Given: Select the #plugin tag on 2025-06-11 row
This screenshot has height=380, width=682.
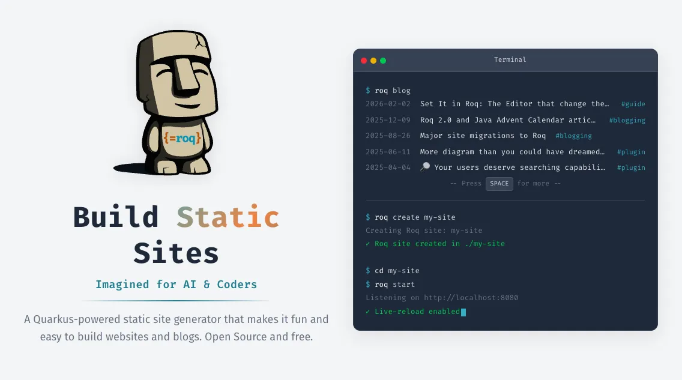Looking at the screenshot, I should point(631,152).
